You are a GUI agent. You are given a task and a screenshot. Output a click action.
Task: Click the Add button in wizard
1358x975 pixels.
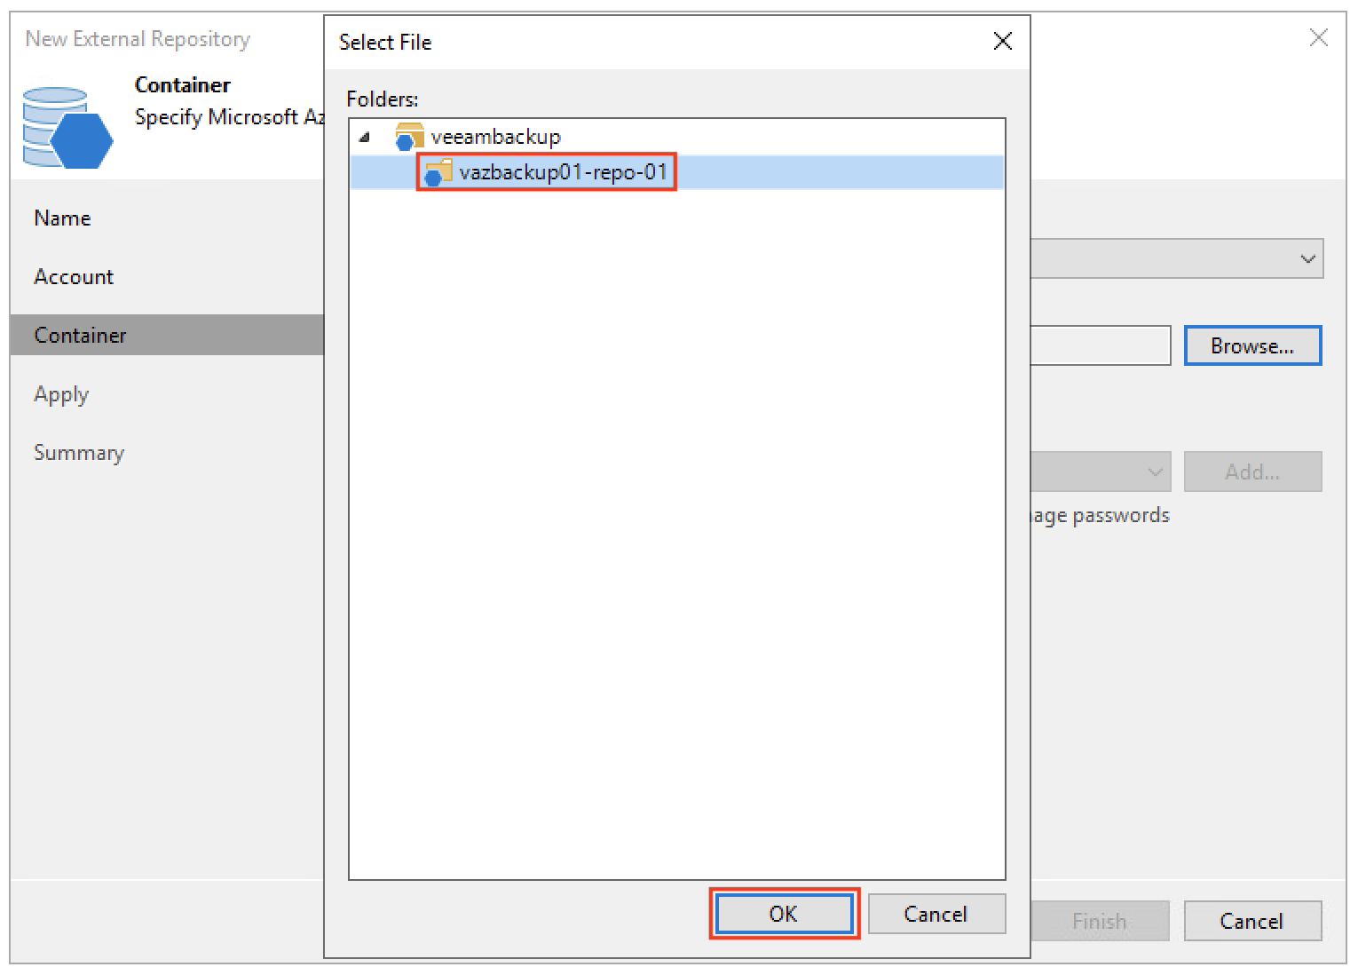[1252, 472]
